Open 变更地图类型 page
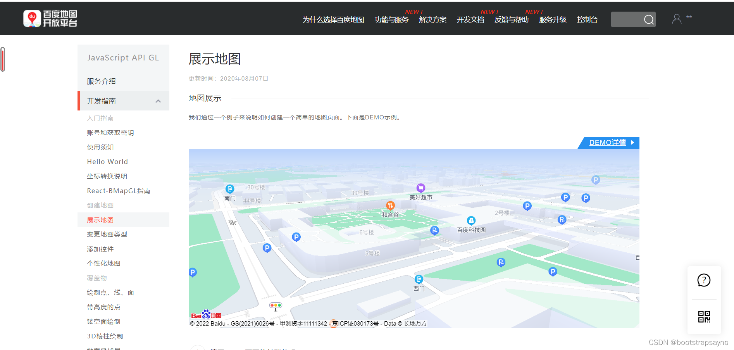The image size is (734, 350). pyautogui.click(x=107, y=234)
